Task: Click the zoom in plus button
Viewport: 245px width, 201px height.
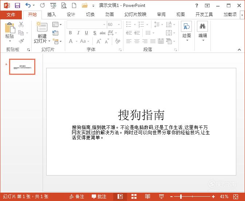Action: [x=213, y=197]
